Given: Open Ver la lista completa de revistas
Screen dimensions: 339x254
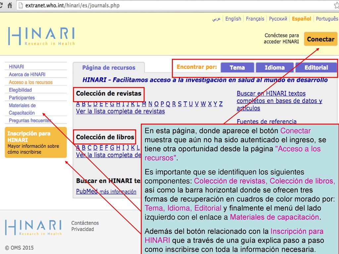Looking at the screenshot, I should 121,111.
